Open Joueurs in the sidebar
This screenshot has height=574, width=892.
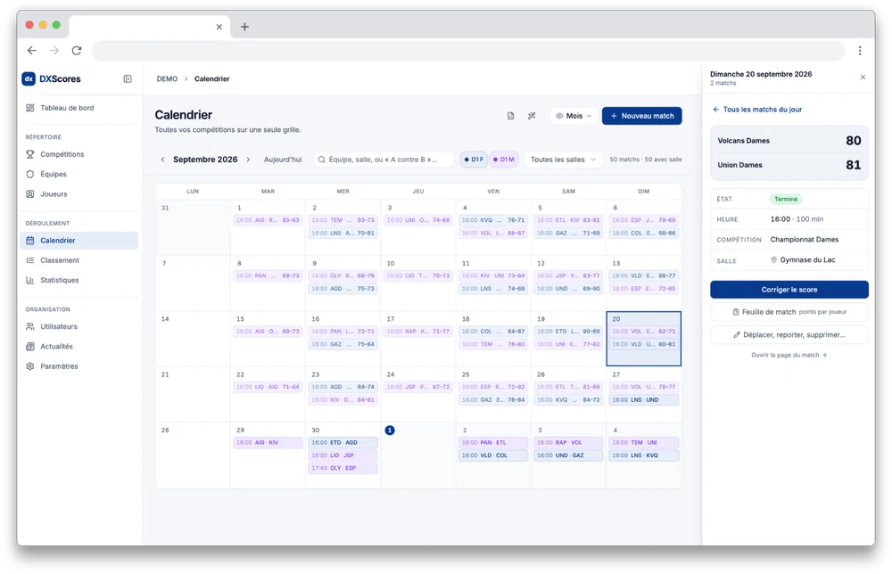[x=79, y=194]
